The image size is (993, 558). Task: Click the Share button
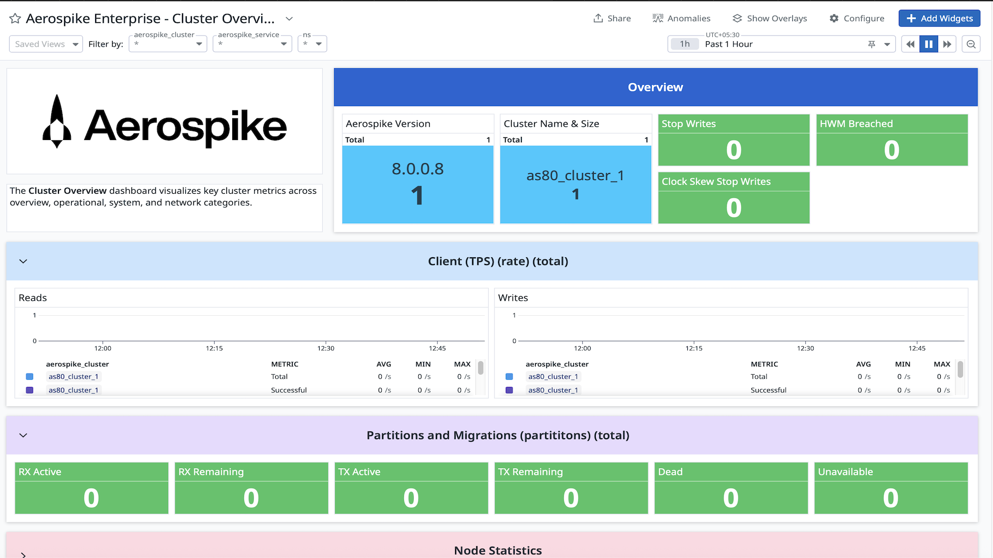(x=612, y=18)
